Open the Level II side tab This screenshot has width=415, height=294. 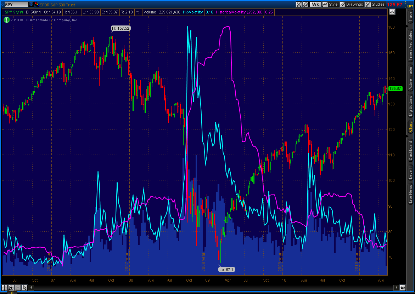point(410,172)
